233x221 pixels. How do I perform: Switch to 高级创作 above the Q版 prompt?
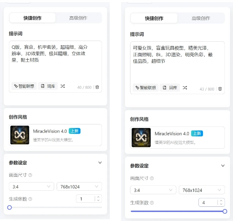click(x=78, y=18)
